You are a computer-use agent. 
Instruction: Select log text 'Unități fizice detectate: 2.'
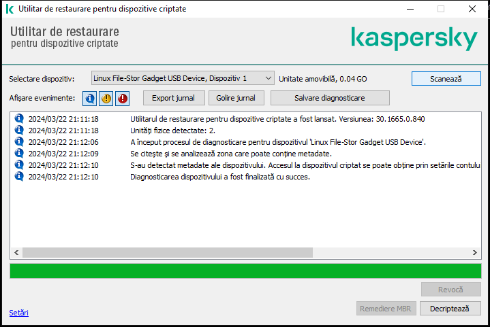pyautogui.click(x=173, y=131)
